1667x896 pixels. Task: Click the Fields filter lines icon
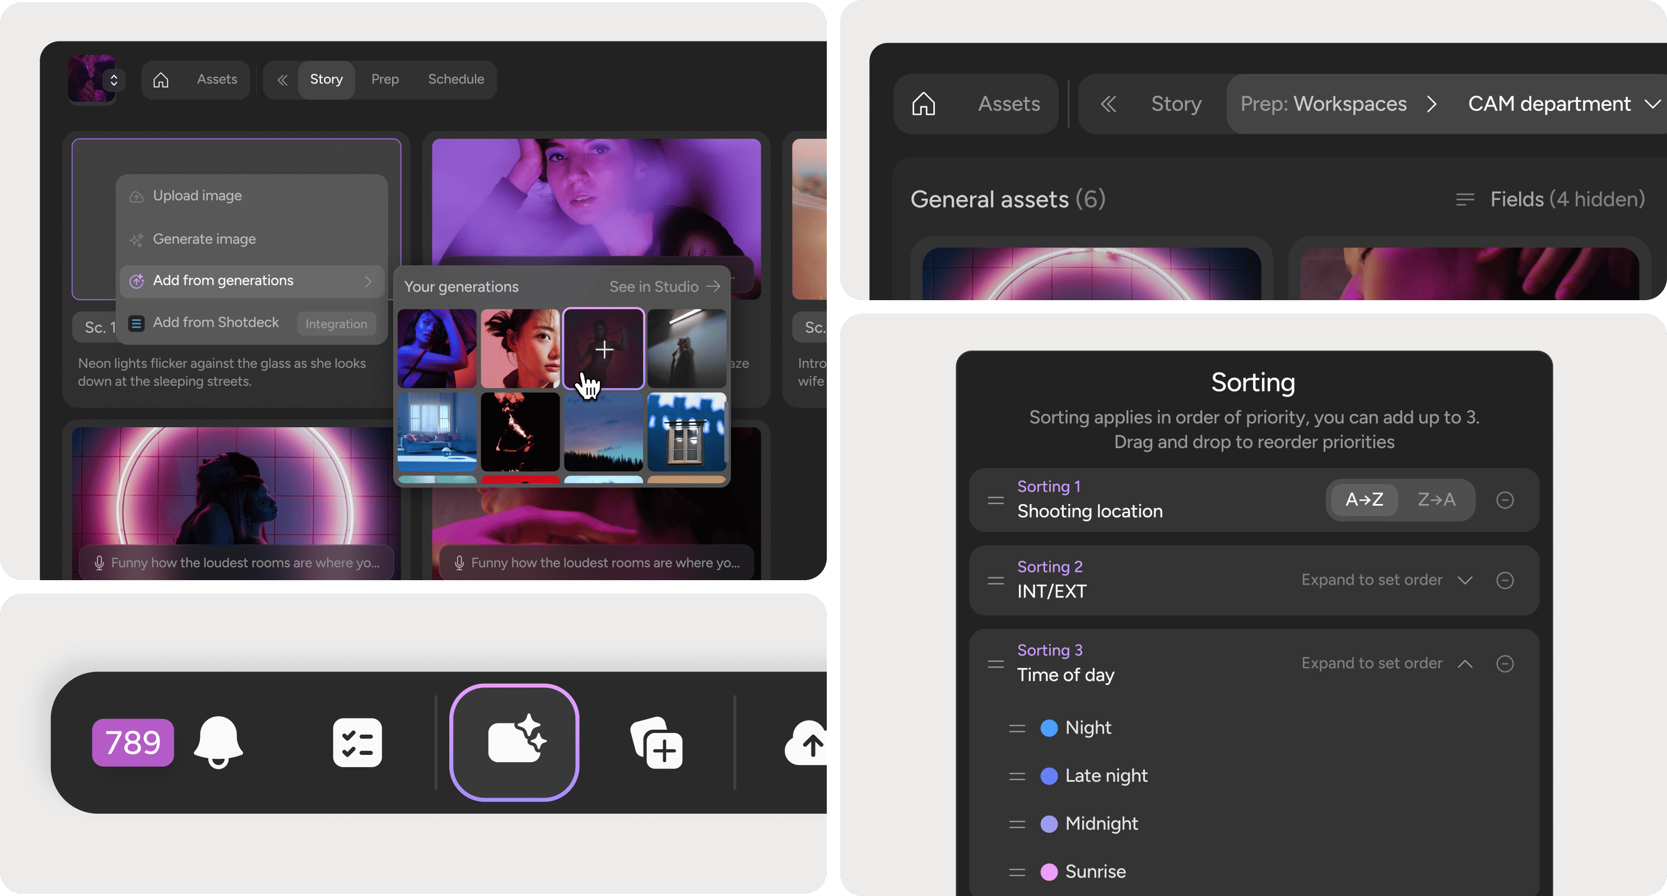click(1465, 199)
